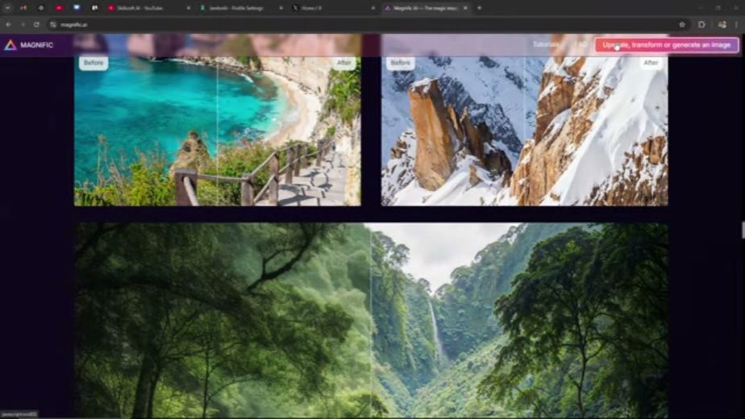Open the browser extensions puzzle icon
Screen dimensions: 745x419
pos(701,25)
